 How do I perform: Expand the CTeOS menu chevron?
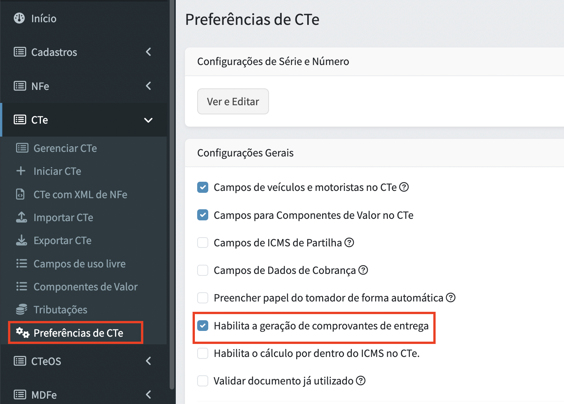coord(149,361)
